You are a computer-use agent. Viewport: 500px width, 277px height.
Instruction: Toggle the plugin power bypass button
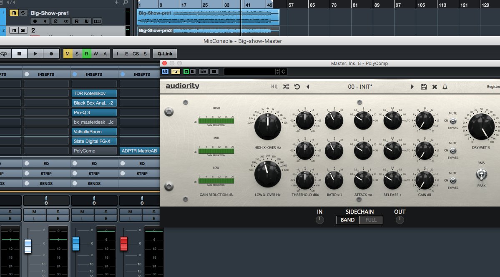(x=165, y=71)
